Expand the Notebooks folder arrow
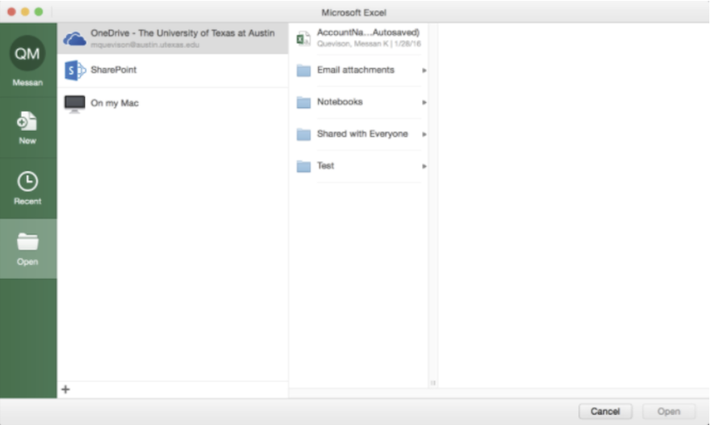The image size is (711, 425). coord(424,102)
